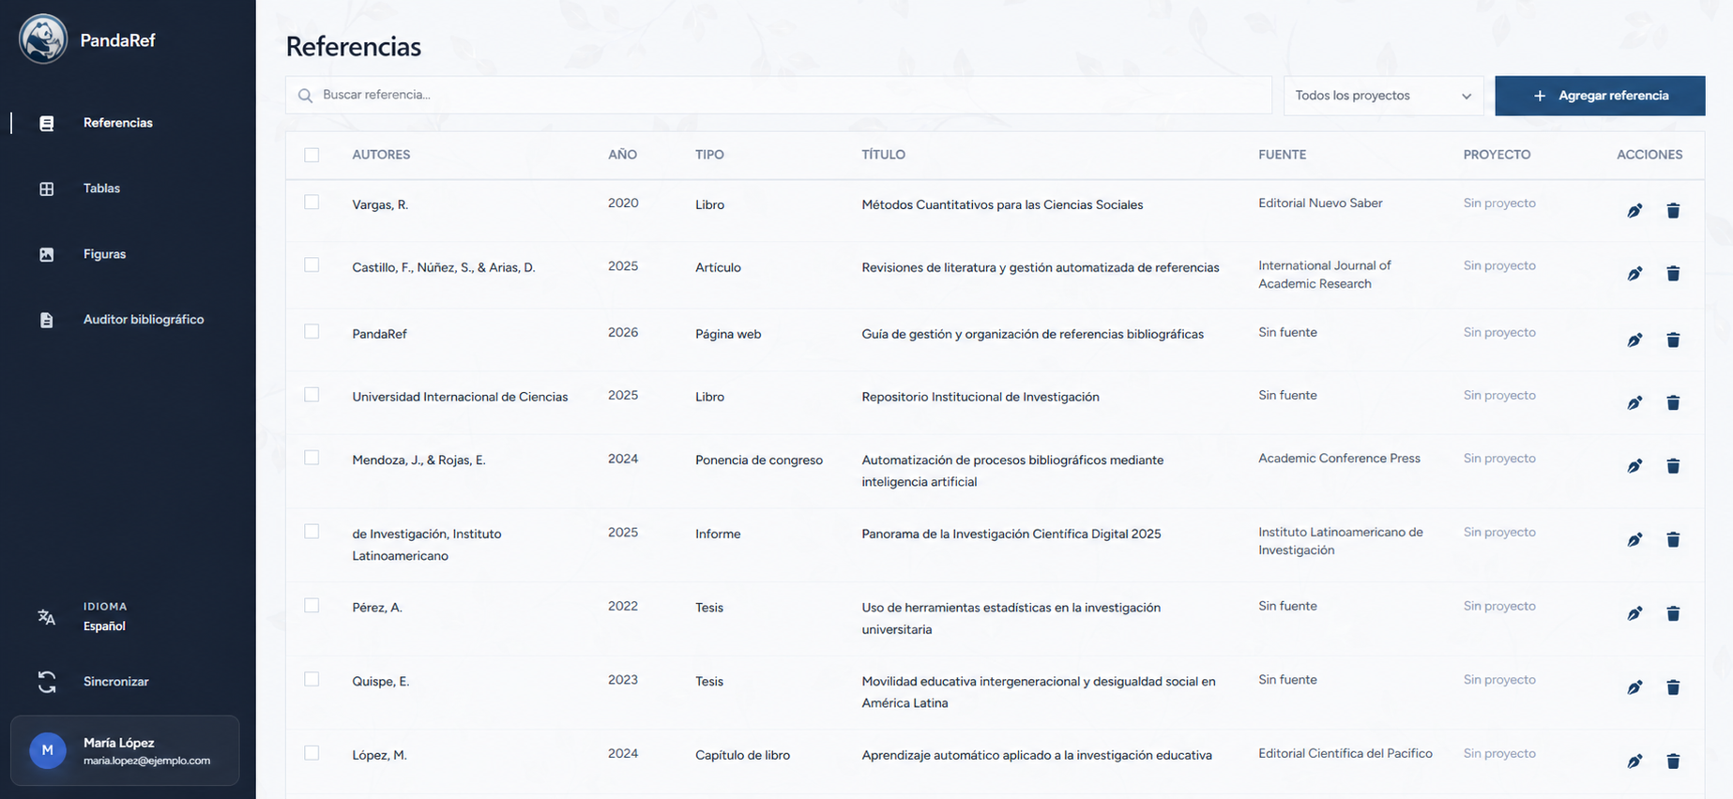1733x799 pixels.
Task: Go to Tablas in the sidebar
Action: click(101, 188)
